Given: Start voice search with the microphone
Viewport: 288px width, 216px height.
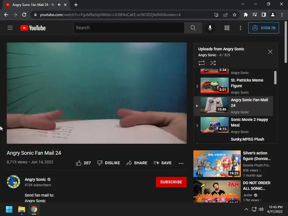Looking at the screenshot, I should [x=210, y=28].
